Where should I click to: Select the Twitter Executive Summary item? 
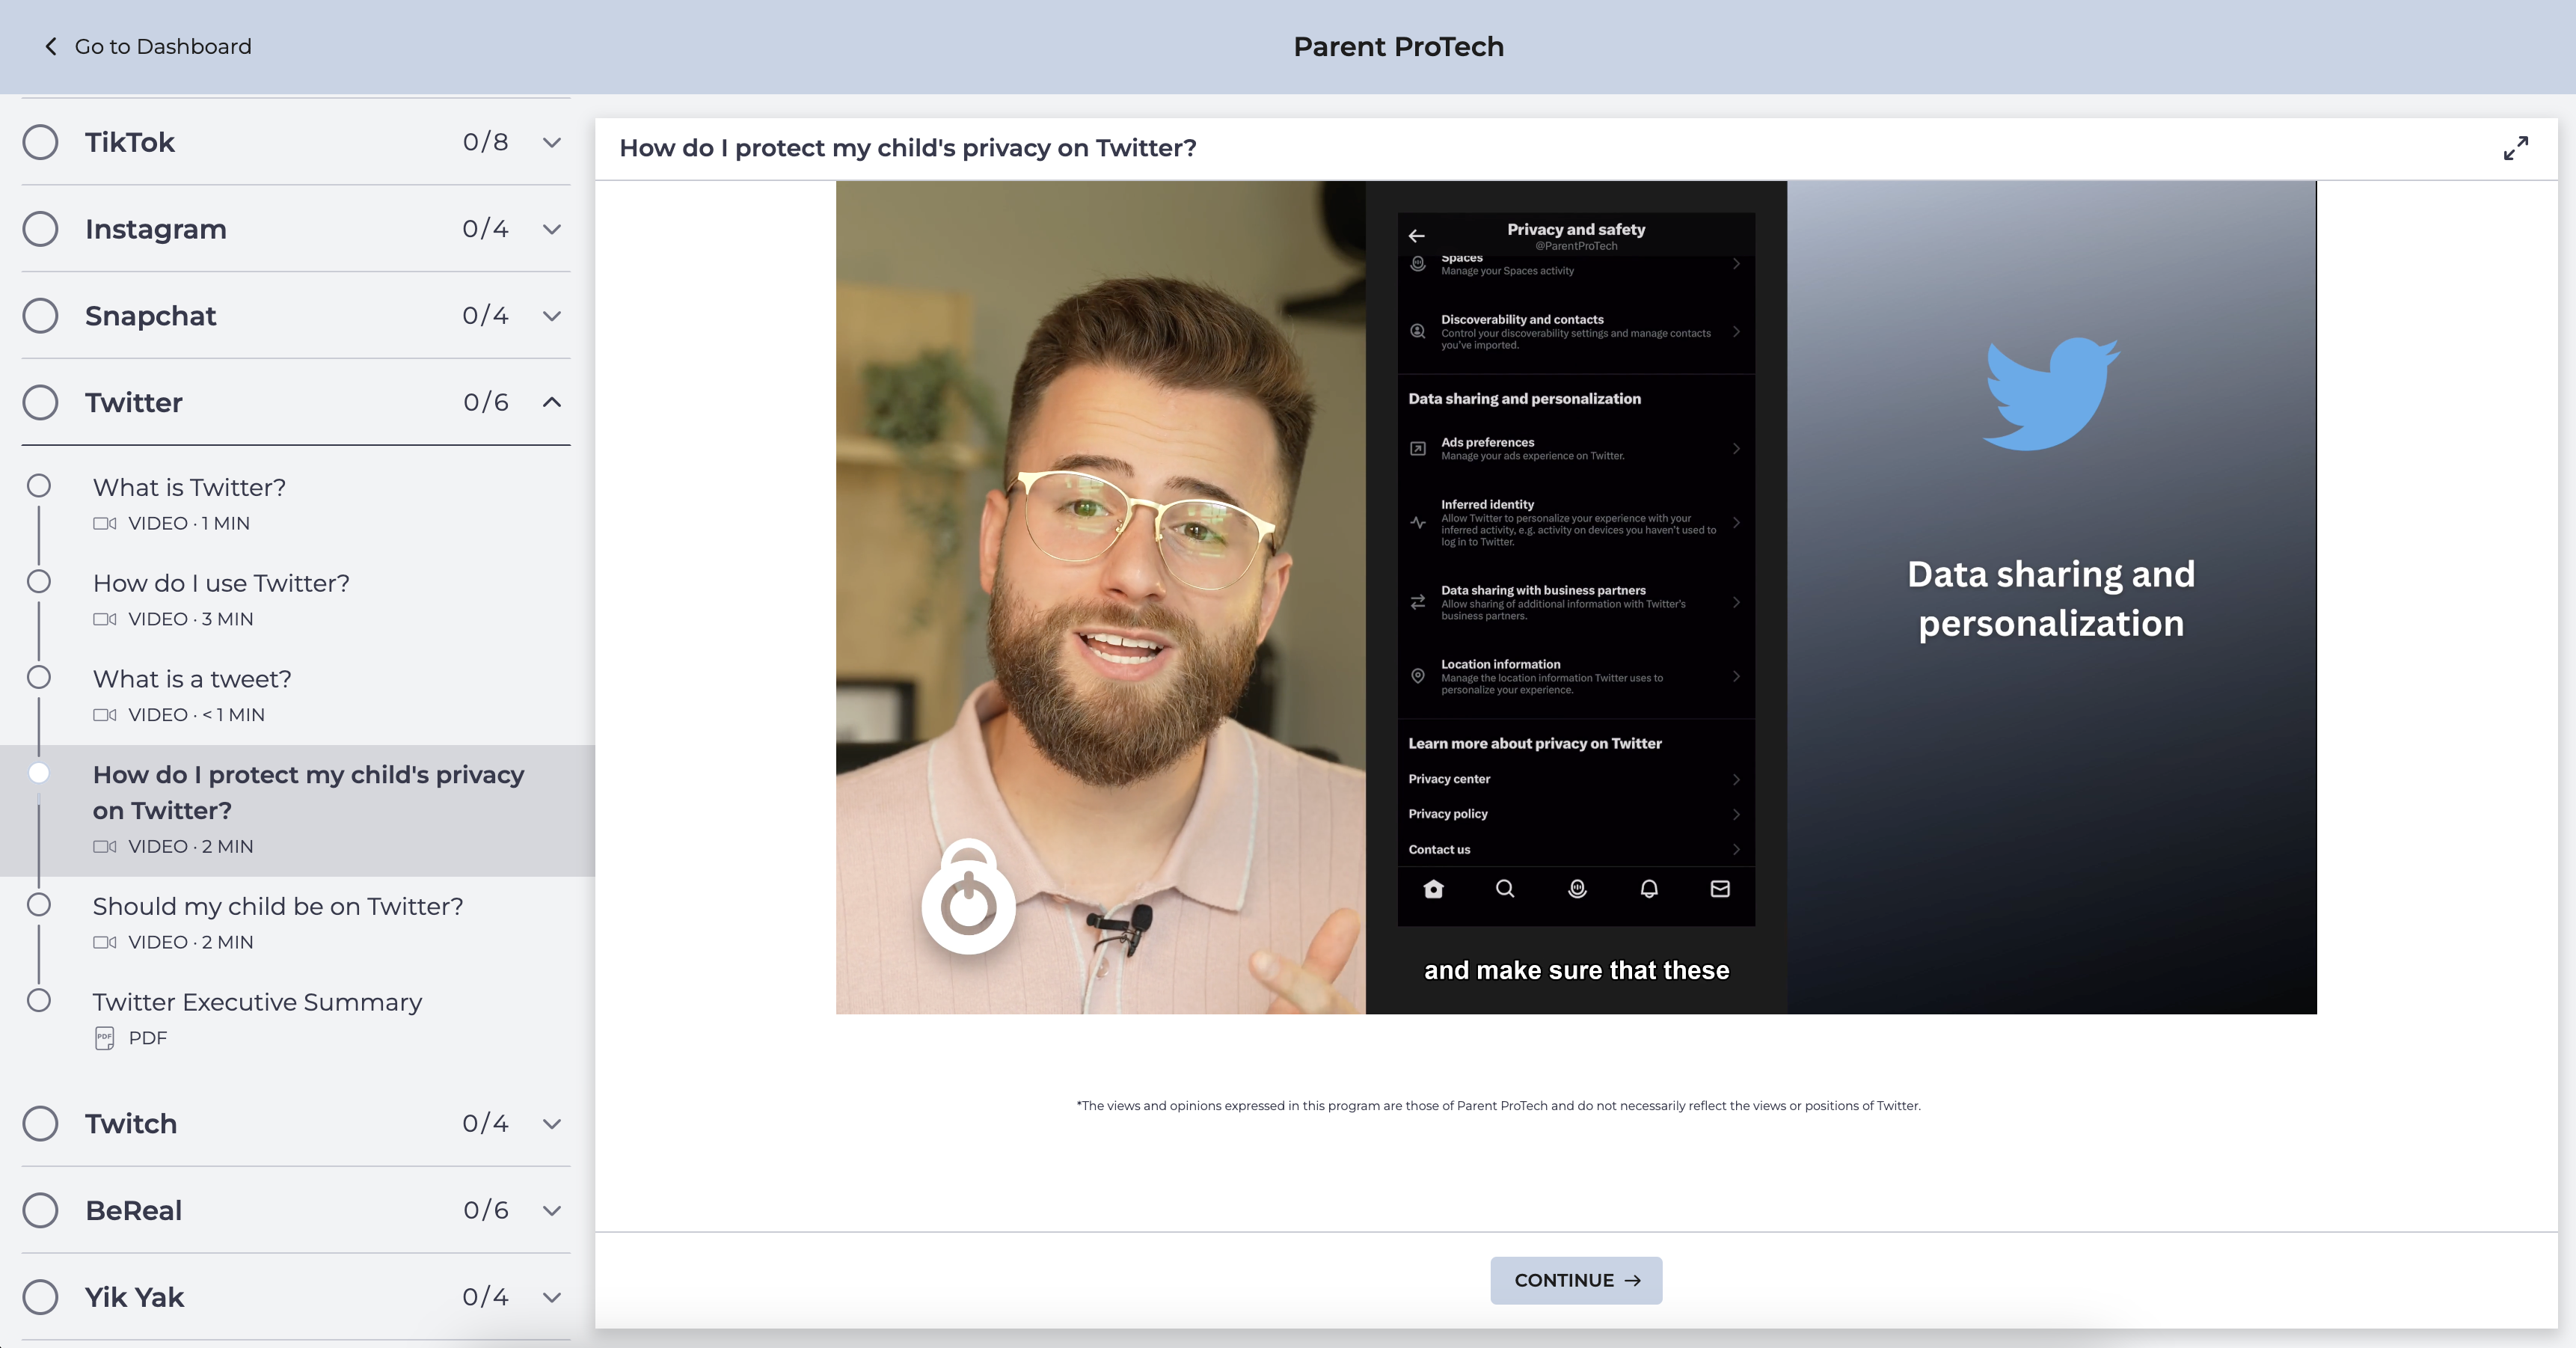coord(257,1002)
